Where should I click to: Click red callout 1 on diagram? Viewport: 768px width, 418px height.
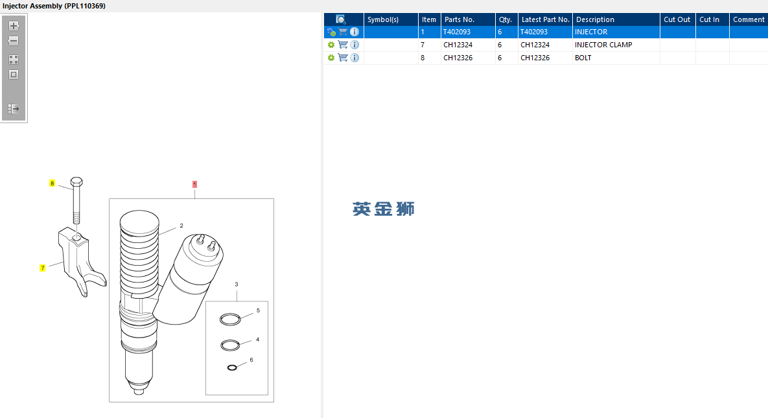194,184
